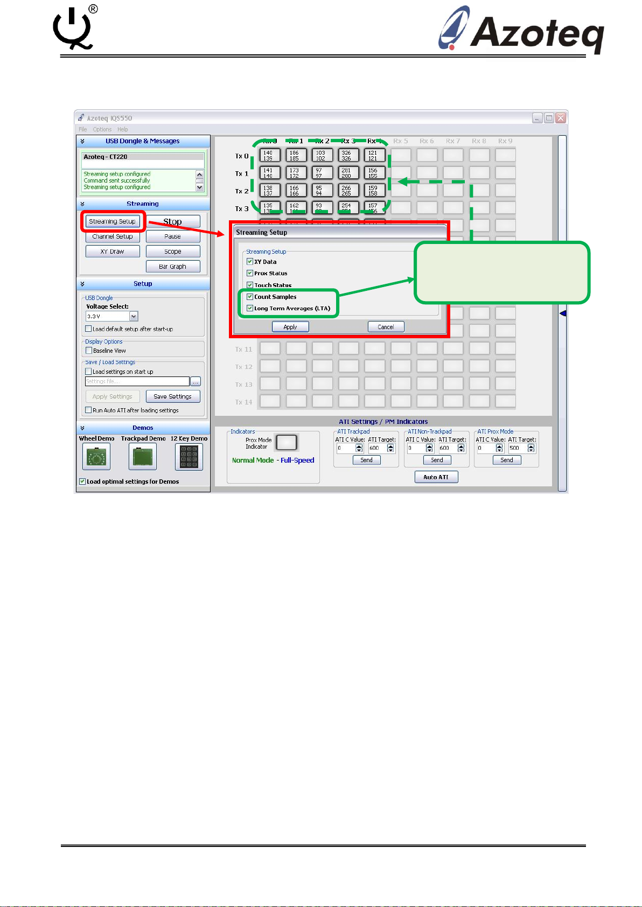
Task: Collapse the Demos section chevron
Action: [82, 428]
